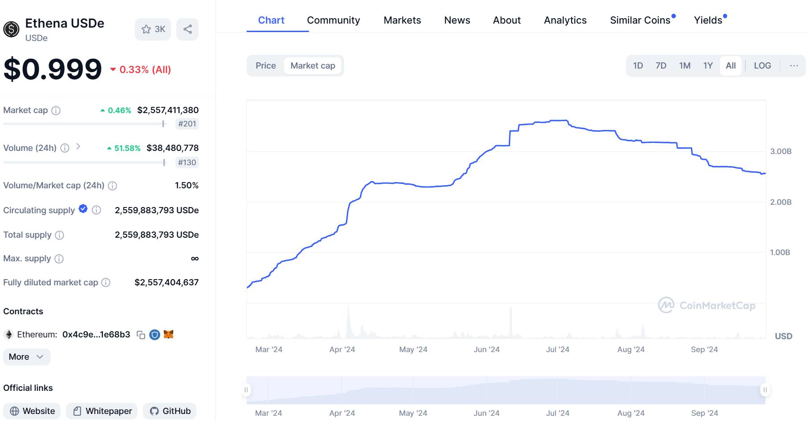Copy the Ethereum contract address
This screenshot has height=422, width=809.
pos(141,335)
